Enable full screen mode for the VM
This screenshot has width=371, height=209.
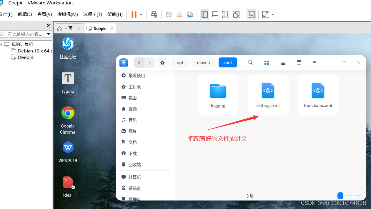(226, 14)
